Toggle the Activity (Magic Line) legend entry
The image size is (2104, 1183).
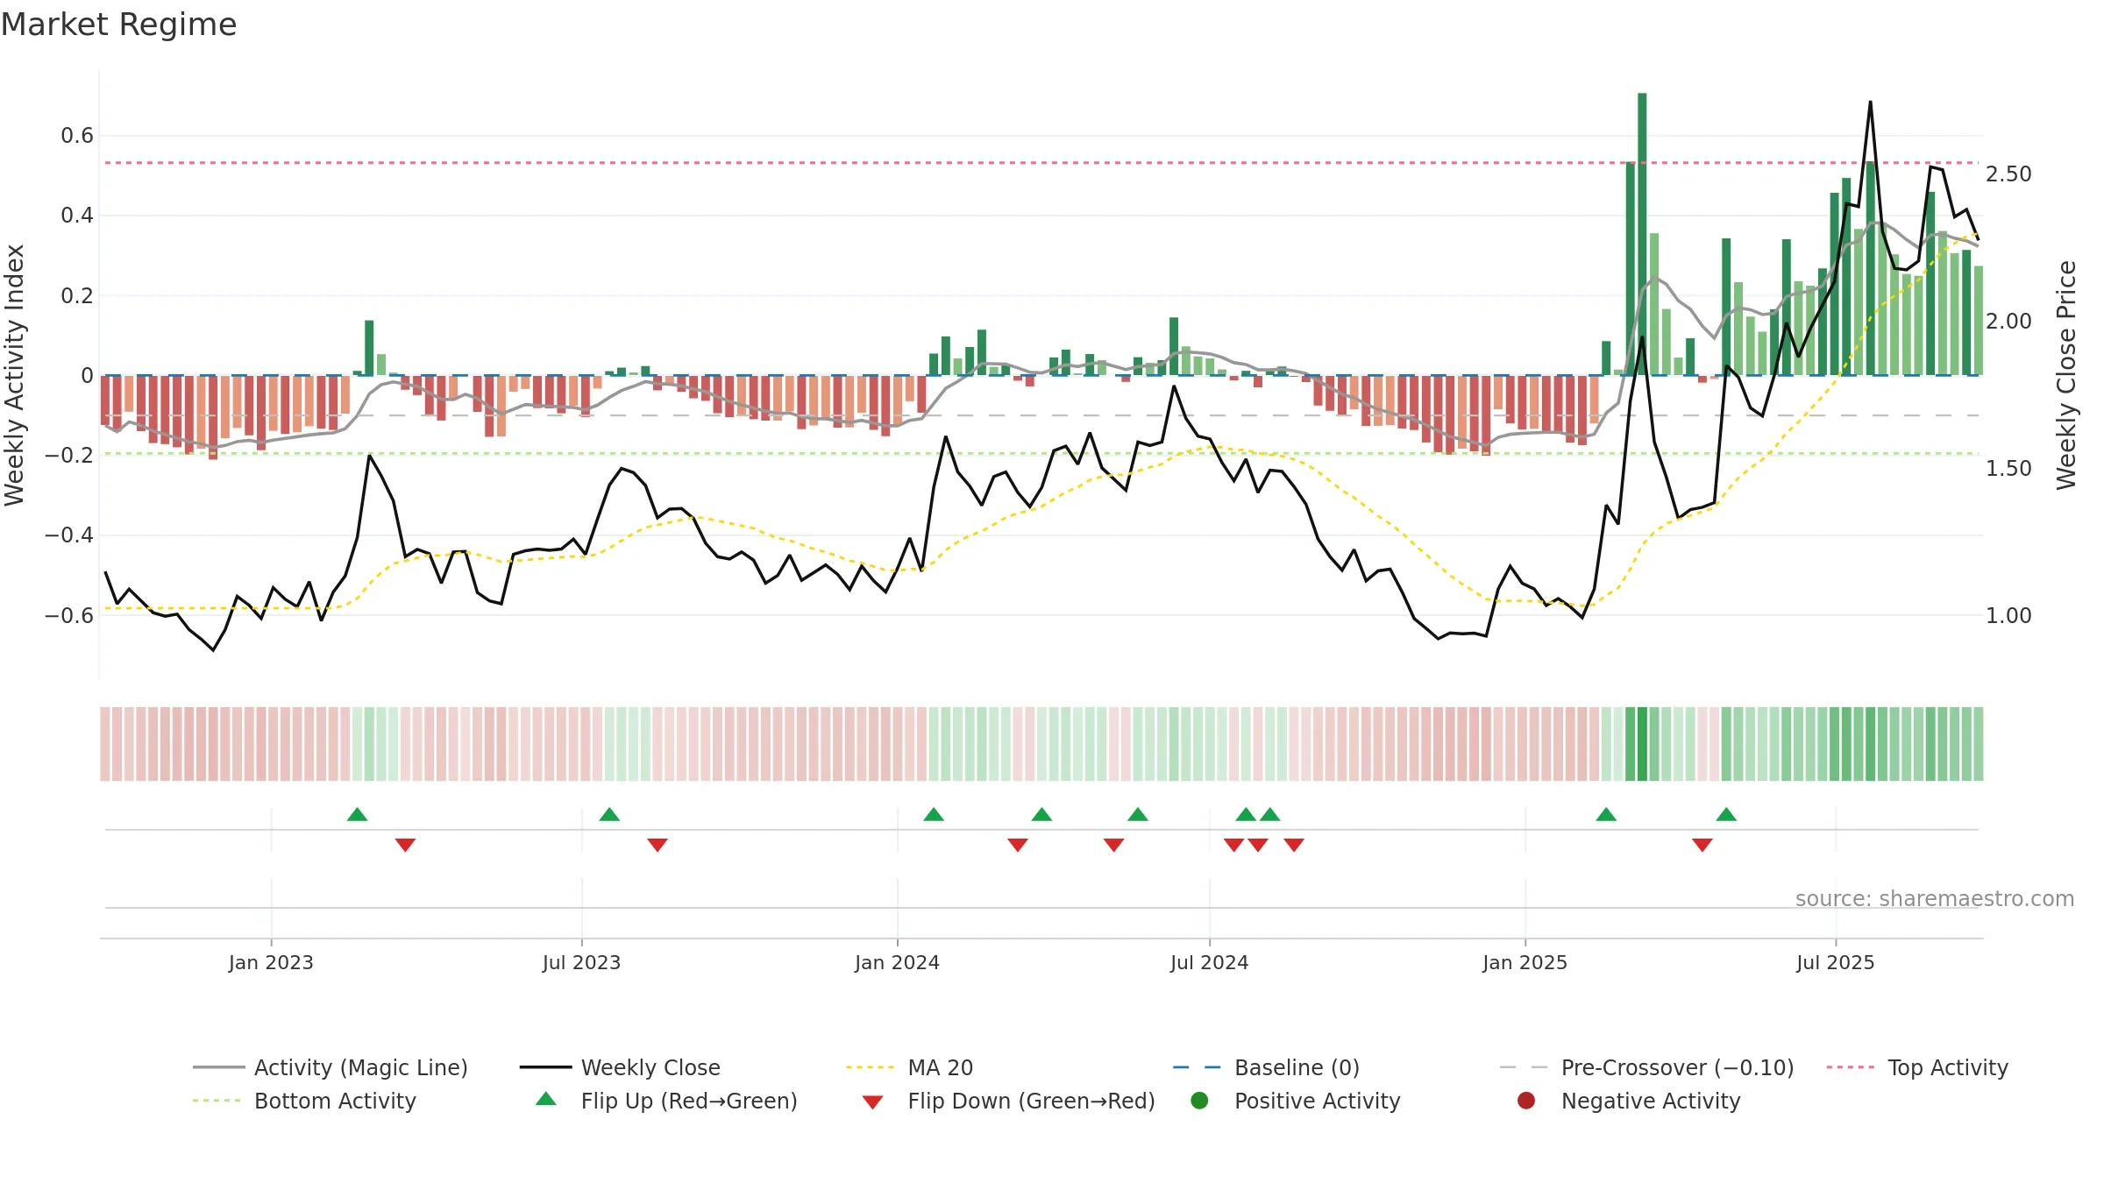[331, 1067]
